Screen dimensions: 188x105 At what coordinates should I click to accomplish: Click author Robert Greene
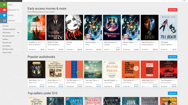pyautogui.click(x=71, y=83)
